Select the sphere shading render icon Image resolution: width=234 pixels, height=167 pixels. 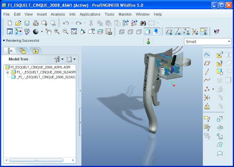(36, 32)
